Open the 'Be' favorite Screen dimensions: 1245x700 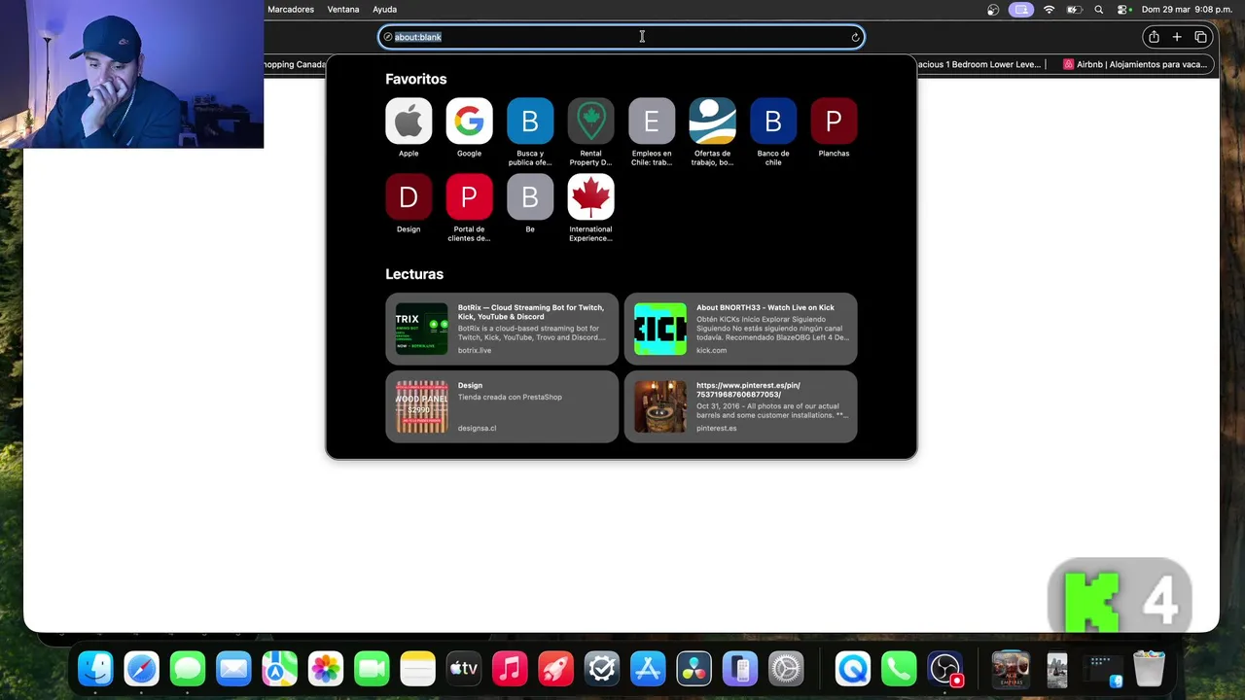tap(530, 197)
